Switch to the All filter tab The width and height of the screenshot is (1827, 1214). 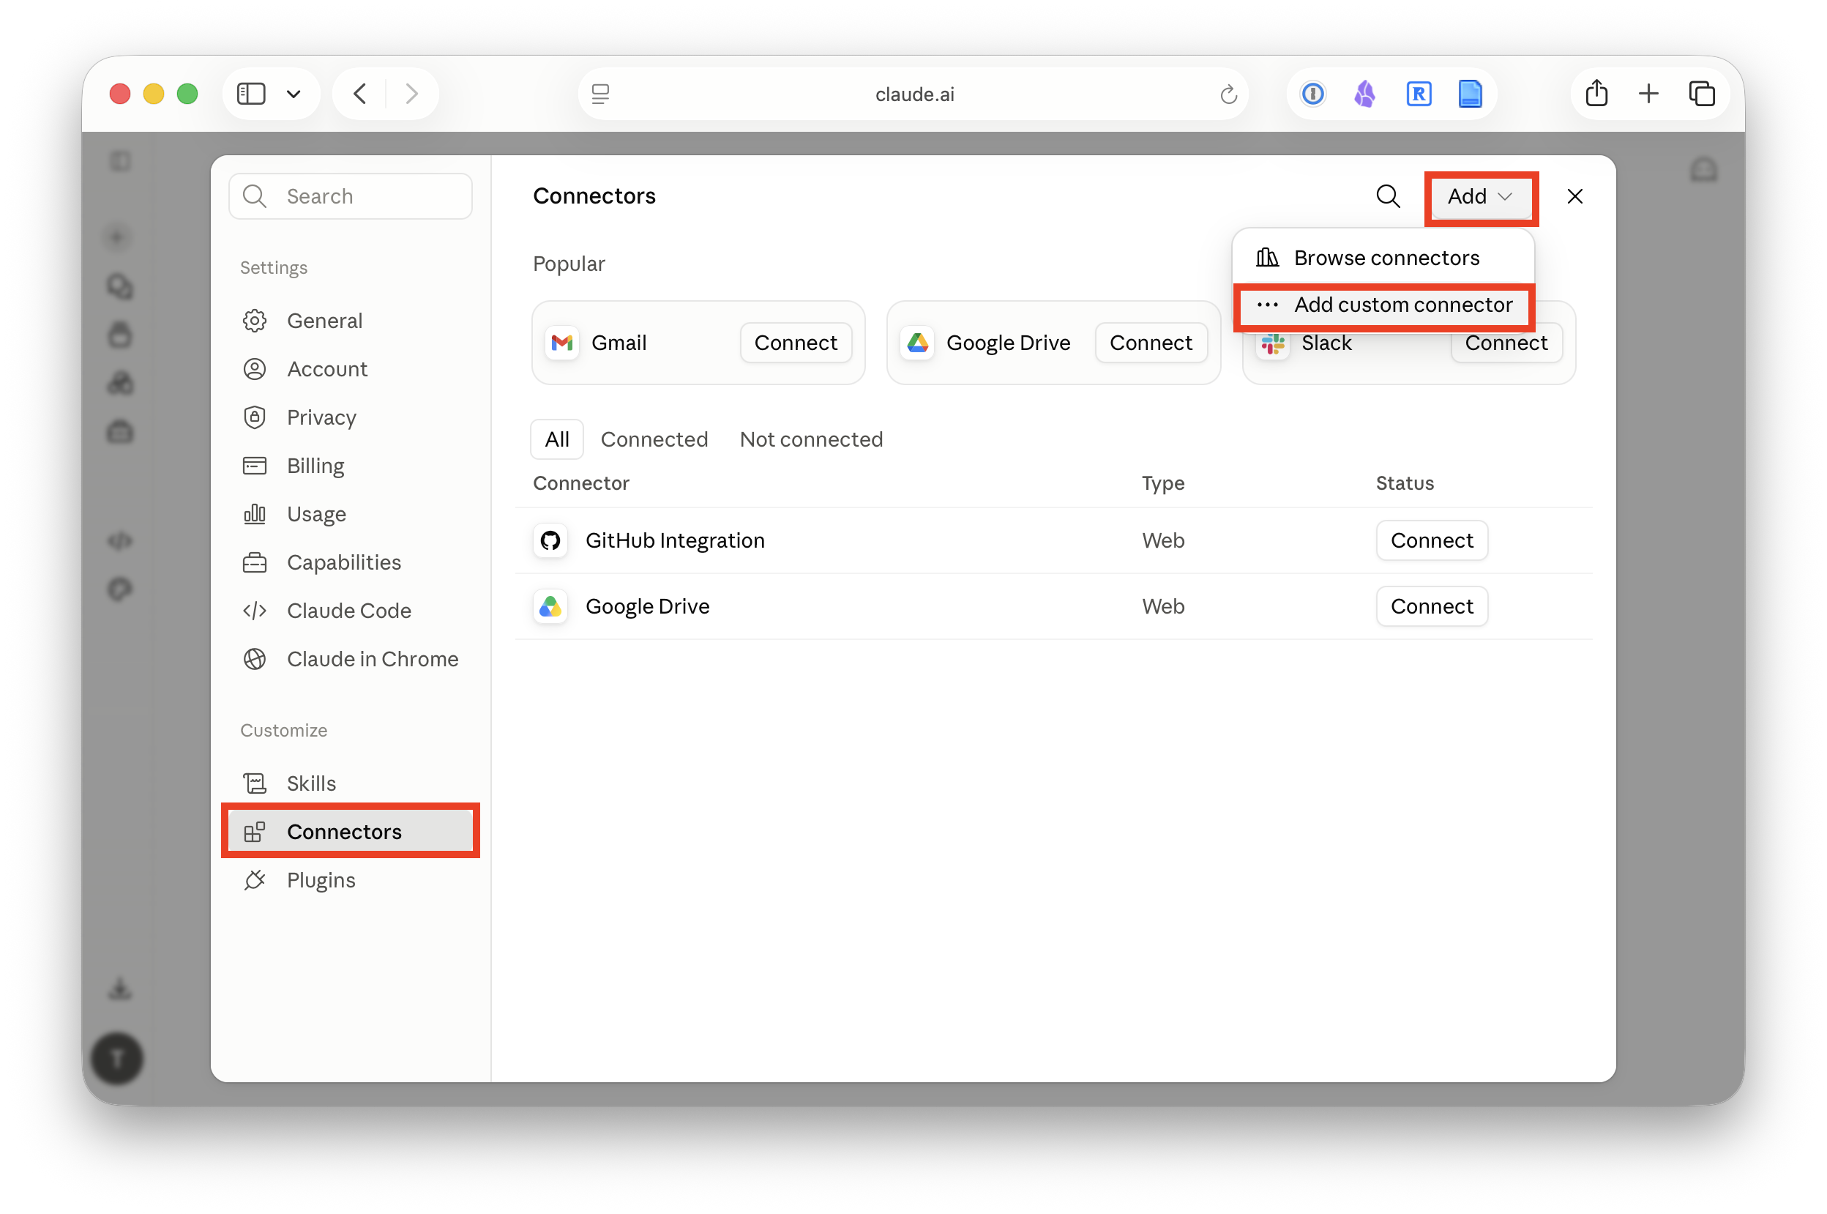[x=556, y=439]
